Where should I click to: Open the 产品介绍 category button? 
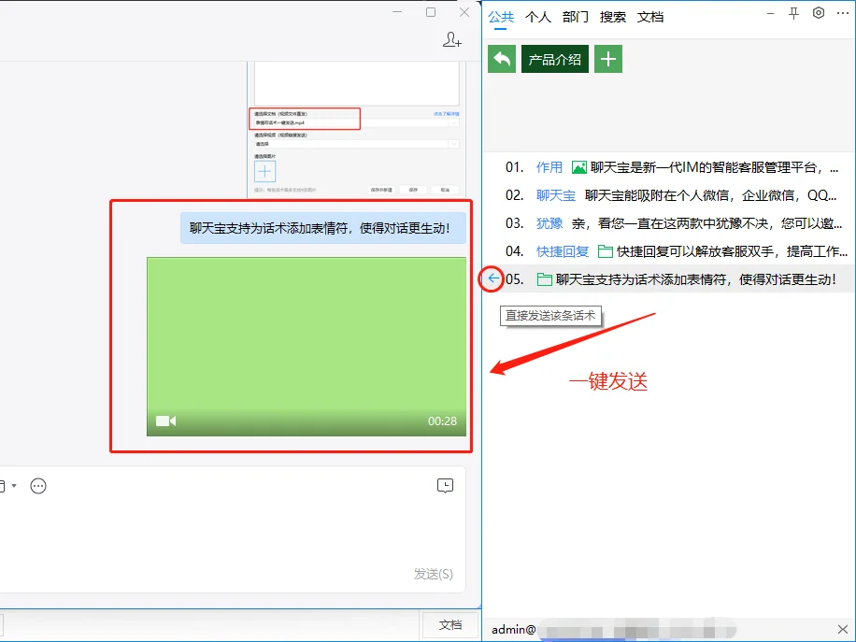click(x=555, y=59)
